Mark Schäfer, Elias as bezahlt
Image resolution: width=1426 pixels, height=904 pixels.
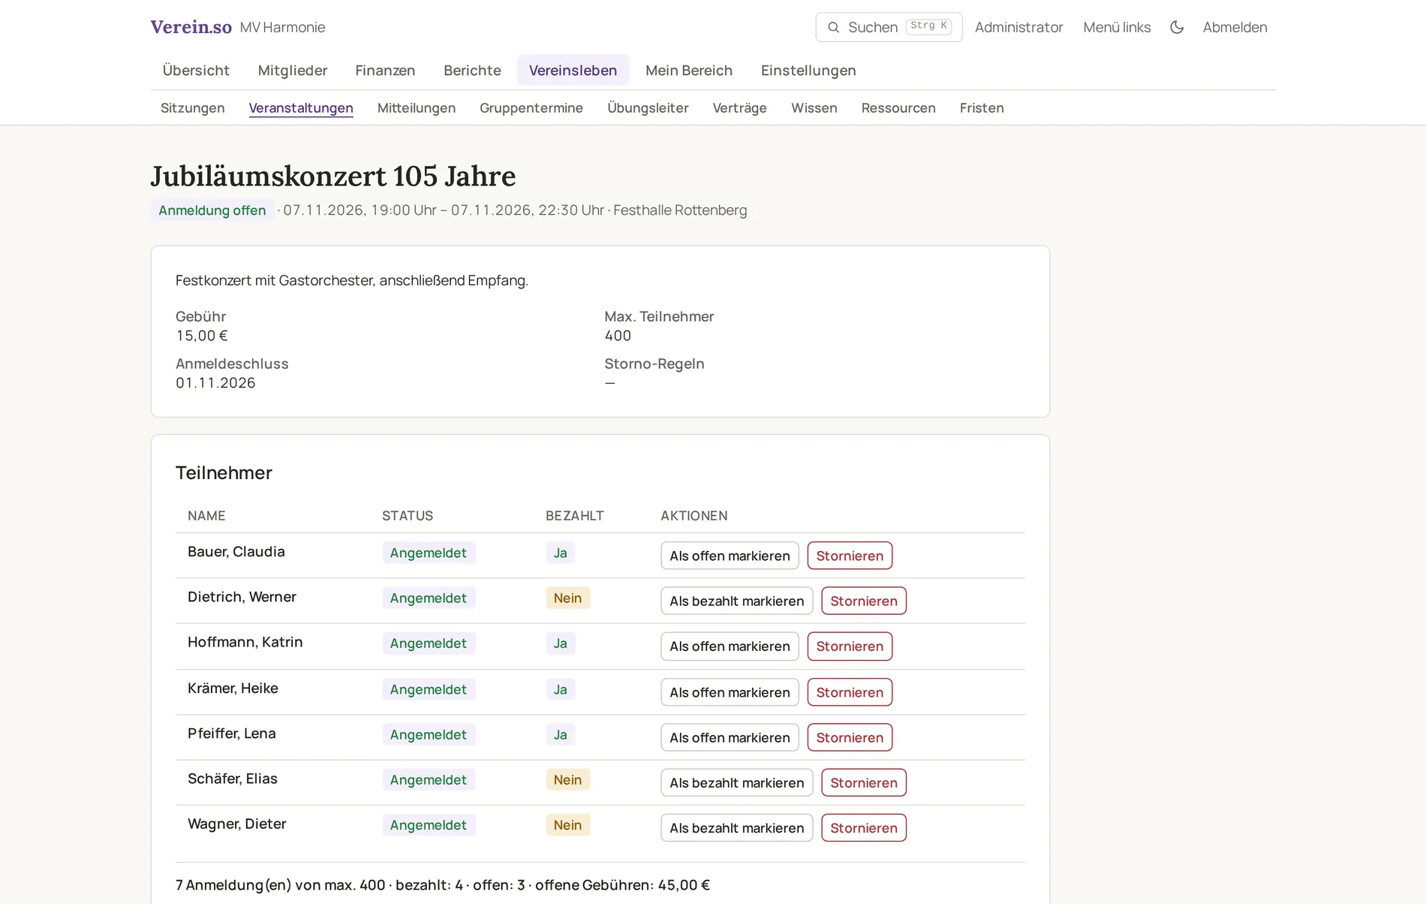pyautogui.click(x=737, y=782)
